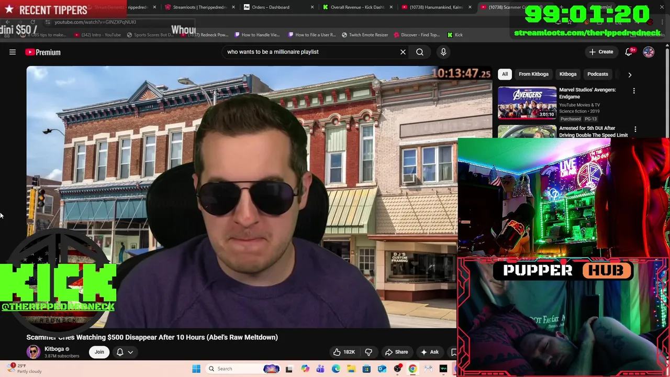
Task: Clear the search query with the X
Action: [403, 52]
